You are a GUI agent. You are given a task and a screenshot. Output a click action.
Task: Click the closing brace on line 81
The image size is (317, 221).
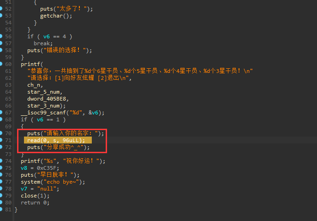pyautogui.click(x=16, y=209)
